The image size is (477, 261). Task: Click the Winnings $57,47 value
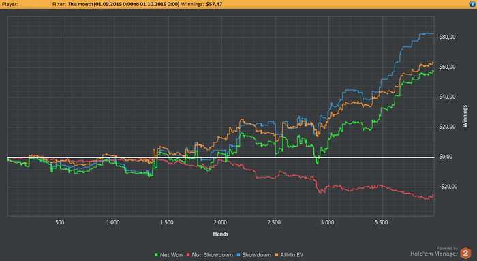coord(214,4)
